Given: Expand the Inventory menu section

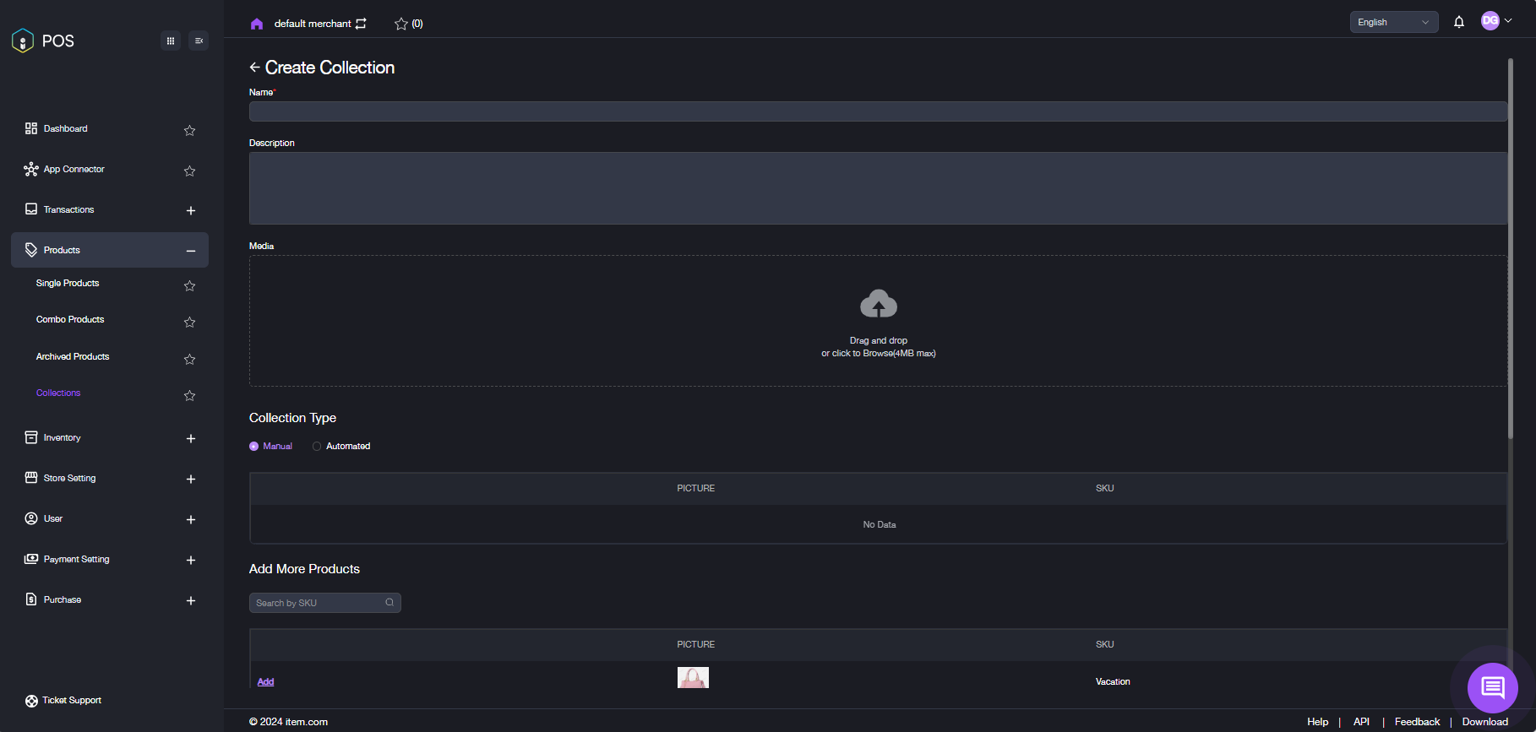Looking at the screenshot, I should (x=191, y=438).
